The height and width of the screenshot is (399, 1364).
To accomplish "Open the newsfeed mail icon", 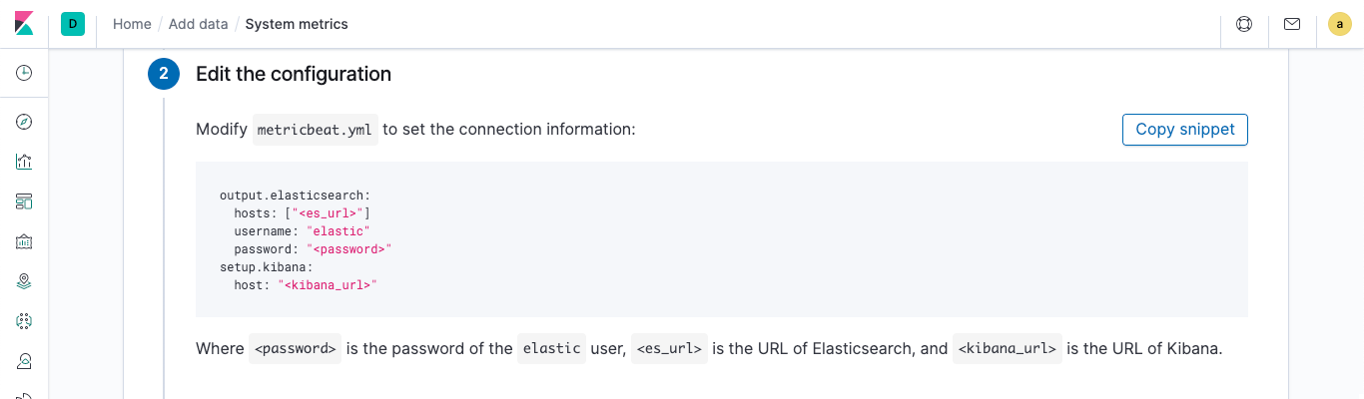I will click(1292, 24).
